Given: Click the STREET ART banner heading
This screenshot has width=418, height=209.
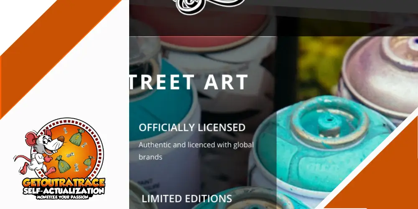Looking at the screenshot, I should pyautogui.click(x=189, y=82).
